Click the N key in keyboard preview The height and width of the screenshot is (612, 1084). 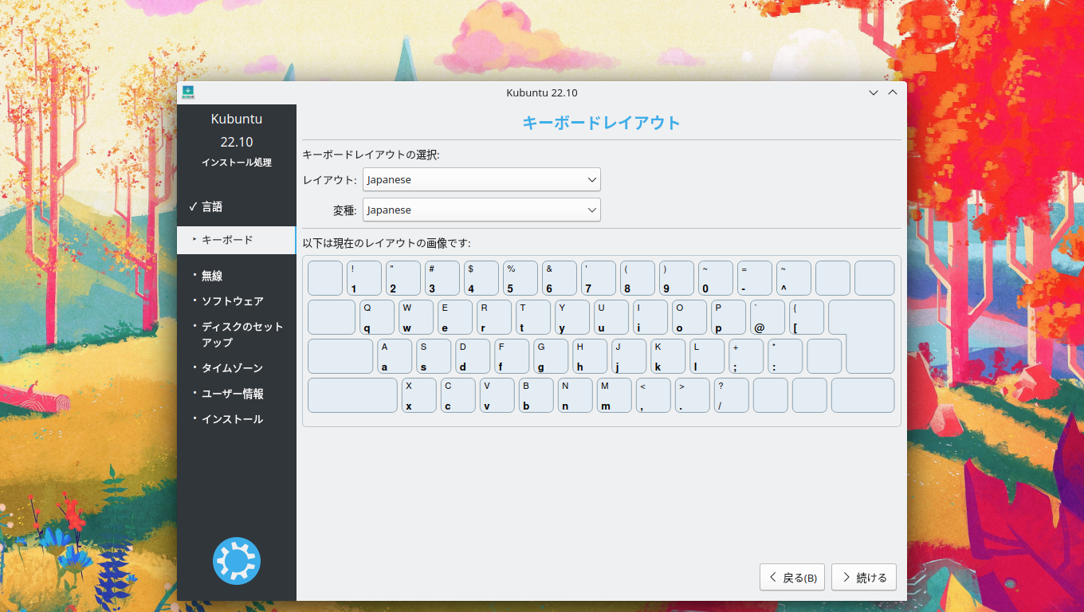(x=575, y=395)
